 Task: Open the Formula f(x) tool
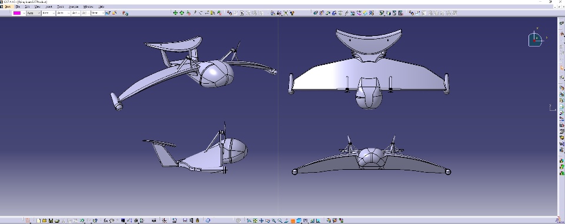[105, 220]
